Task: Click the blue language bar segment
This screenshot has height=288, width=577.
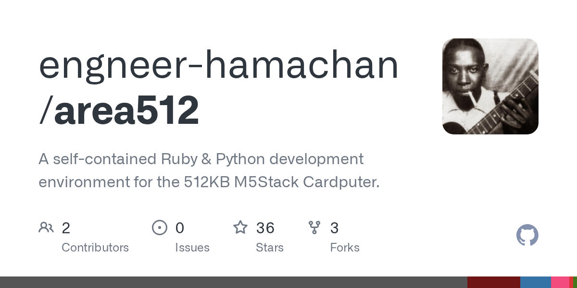Action: click(536, 282)
